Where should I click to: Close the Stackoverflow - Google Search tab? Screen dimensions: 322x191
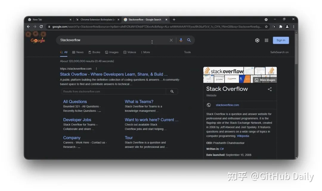[x=166, y=20]
